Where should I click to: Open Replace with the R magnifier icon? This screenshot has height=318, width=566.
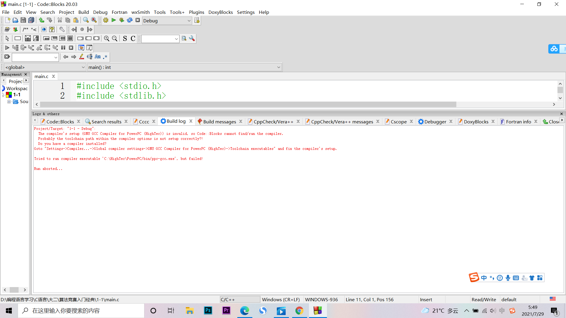point(94,20)
